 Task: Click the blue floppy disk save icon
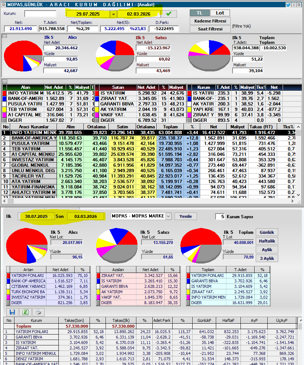12,312
